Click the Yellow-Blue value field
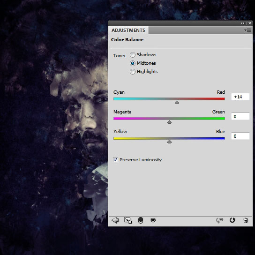 (x=240, y=136)
